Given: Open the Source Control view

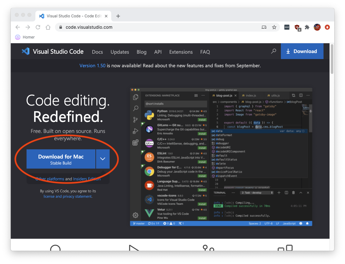Looking at the screenshot, I should click(x=136, y=120).
